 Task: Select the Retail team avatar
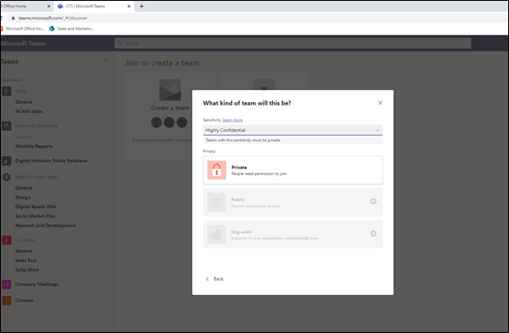point(7,91)
